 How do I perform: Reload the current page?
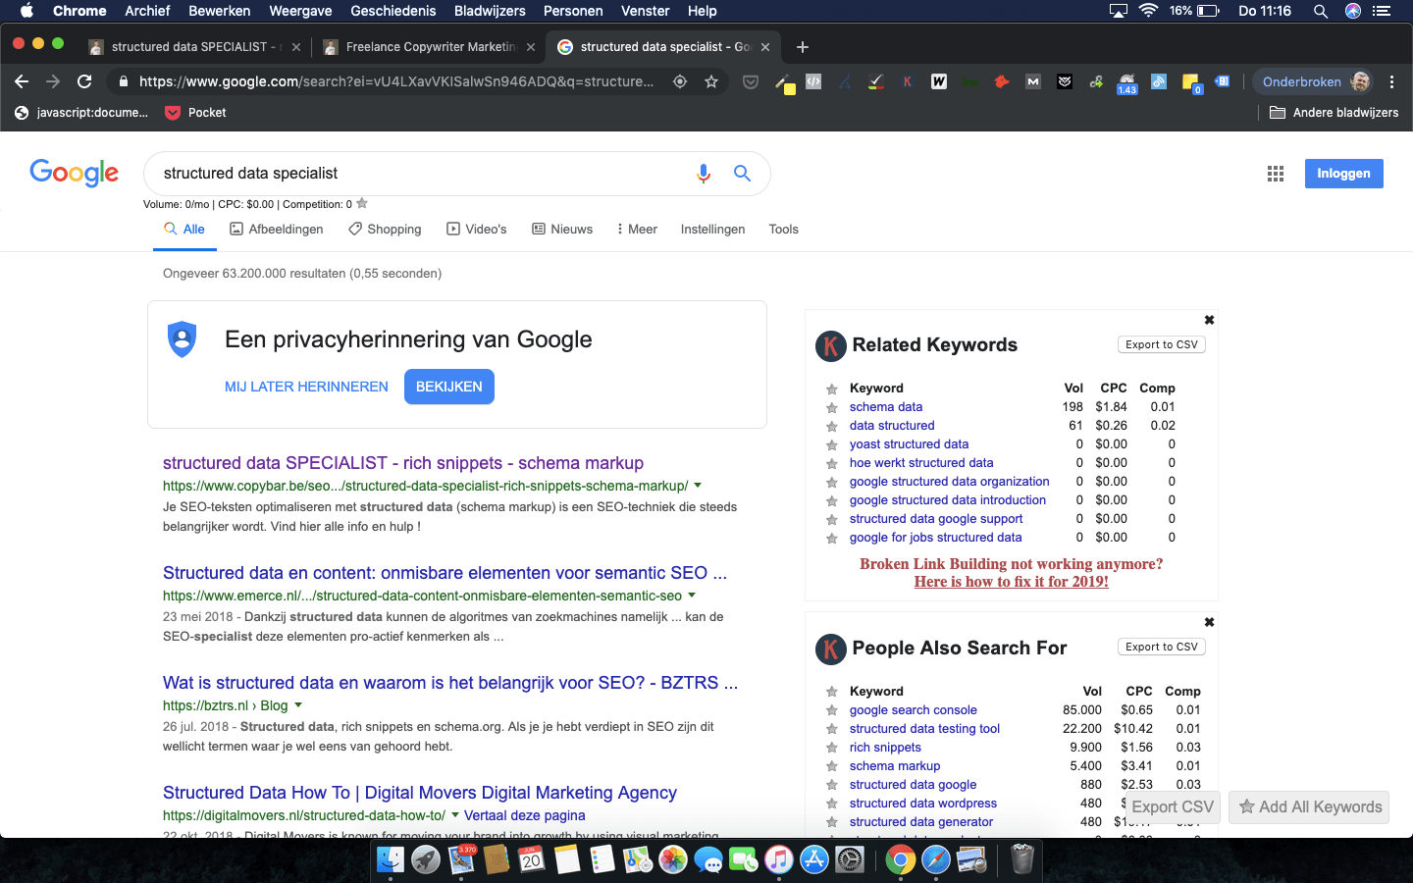pos(84,81)
